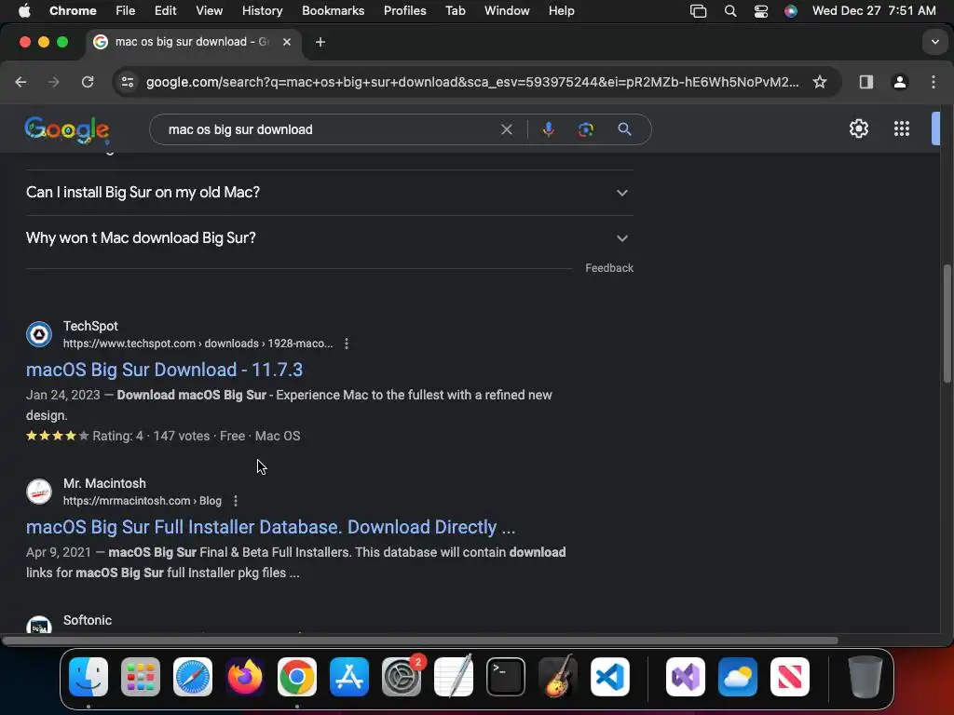Open more options for the TechSpot result
954x715 pixels.
347,344
